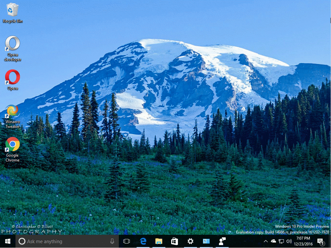Screen dimensions: 331x248
Task: Open File Explorer from the taskbar
Action: (x=159, y=241)
